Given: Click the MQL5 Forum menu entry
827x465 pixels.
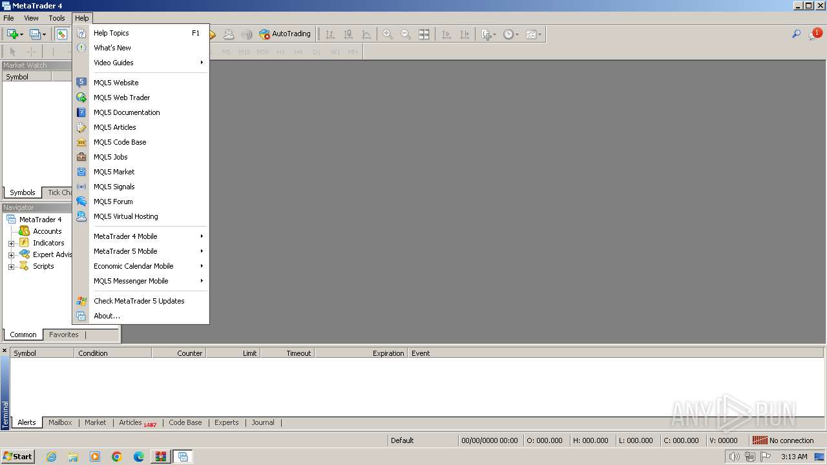Looking at the screenshot, I should coord(141,201).
